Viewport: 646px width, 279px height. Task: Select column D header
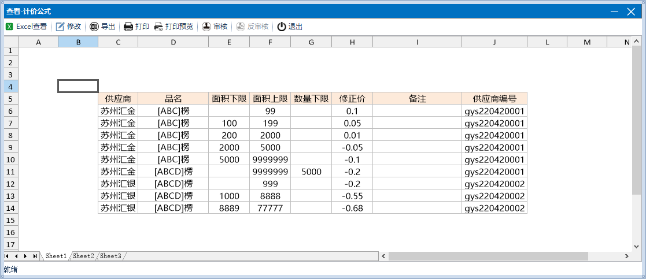point(173,42)
